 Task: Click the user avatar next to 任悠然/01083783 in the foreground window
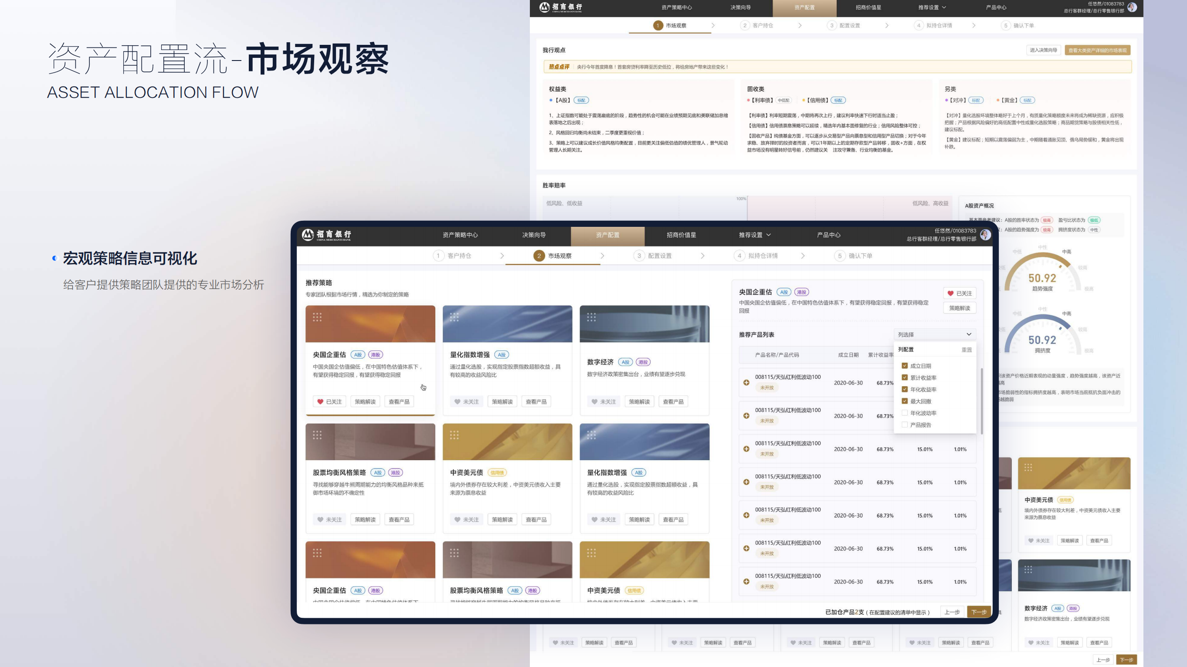[x=985, y=235]
